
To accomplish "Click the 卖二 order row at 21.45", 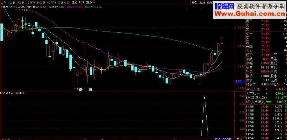I will coord(266,25).
